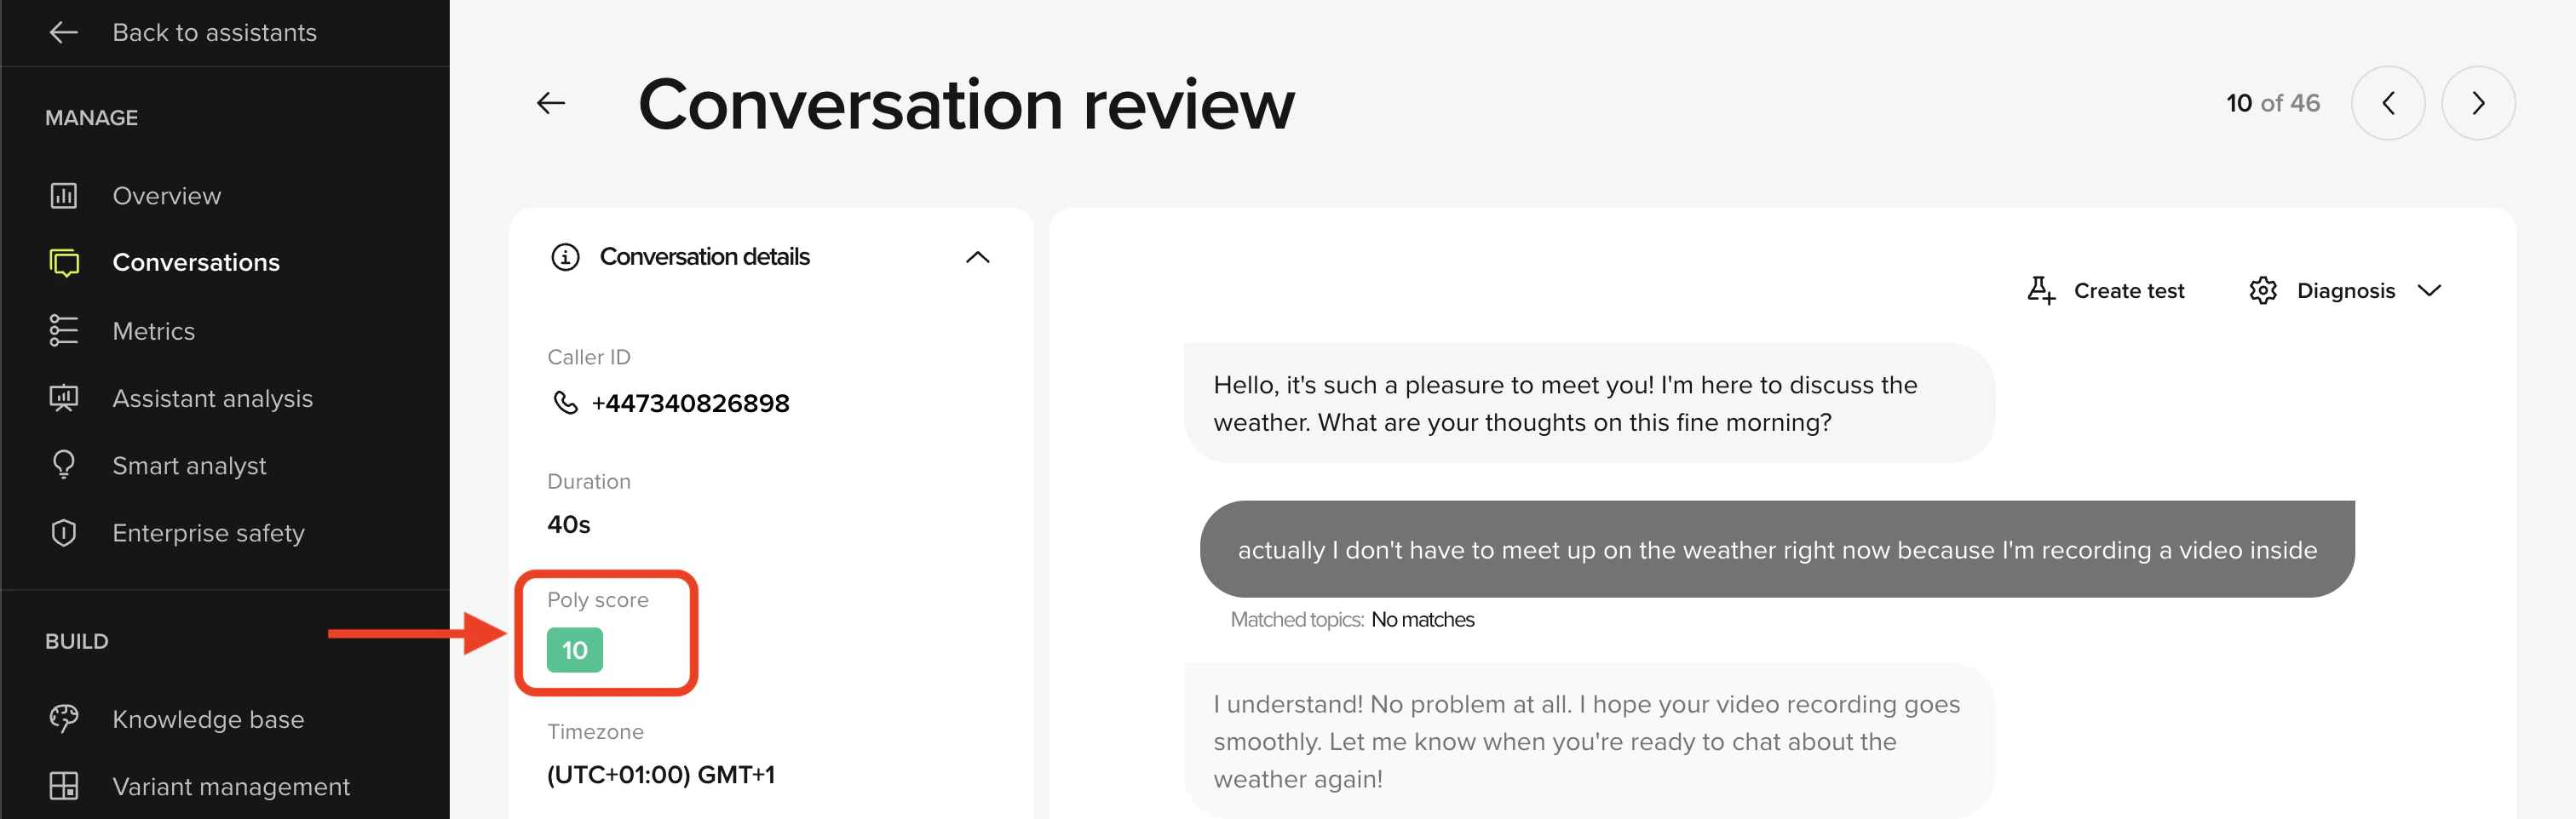Click the Assistant analysis presentation icon
The height and width of the screenshot is (819, 2576).
[x=64, y=398]
